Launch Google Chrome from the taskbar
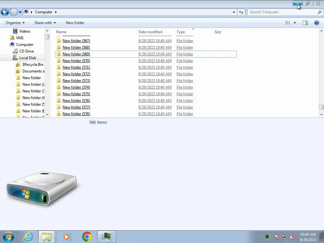324x243 pixels. tap(87, 237)
